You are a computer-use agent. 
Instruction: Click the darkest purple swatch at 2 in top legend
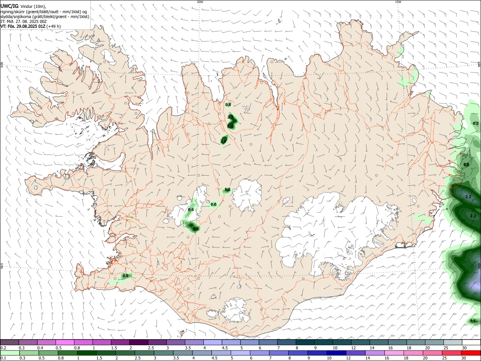[139, 343]
